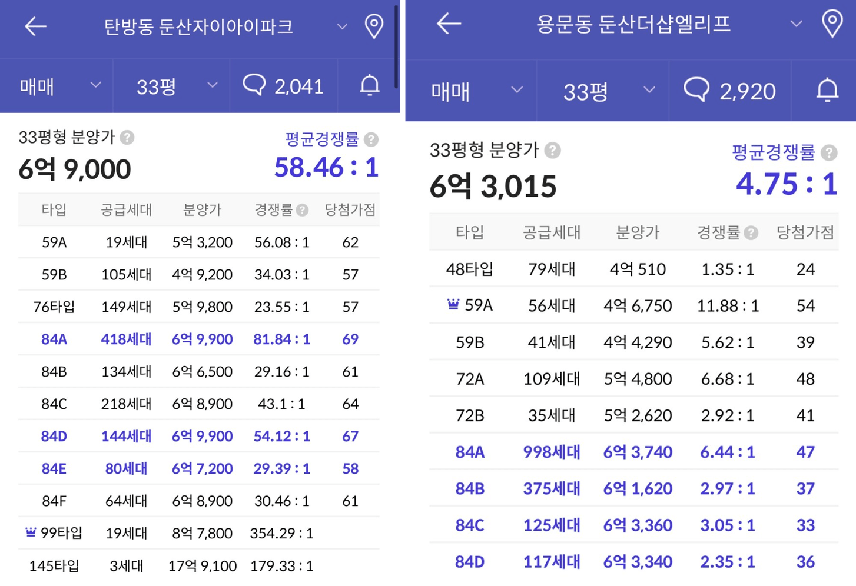Screen dimensions: 856x586
Task: Select the 4.75 : 1 average competition value
Action: [x=787, y=184]
